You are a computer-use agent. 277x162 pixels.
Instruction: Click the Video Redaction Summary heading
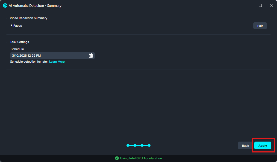pyautogui.click(x=28, y=18)
